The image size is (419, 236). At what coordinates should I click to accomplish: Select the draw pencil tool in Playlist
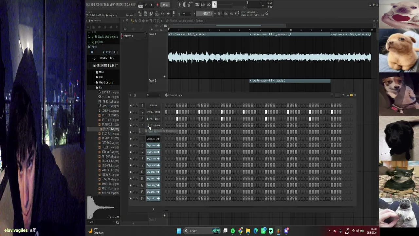pos(132,21)
